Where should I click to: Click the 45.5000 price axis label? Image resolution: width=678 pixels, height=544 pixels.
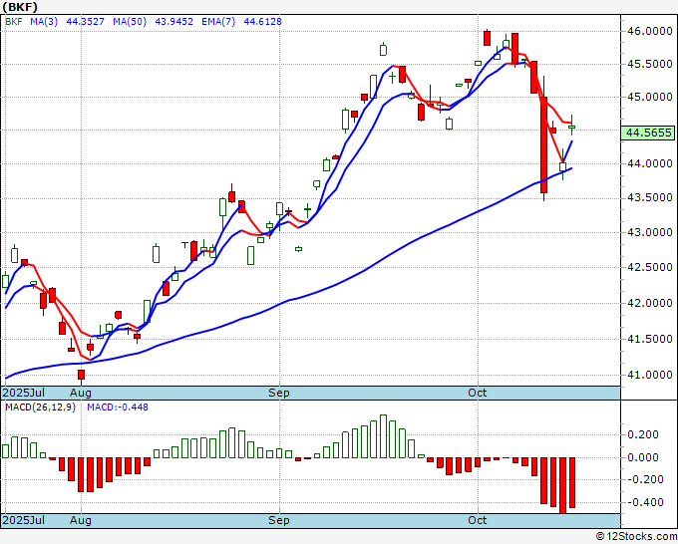tap(650, 64)
